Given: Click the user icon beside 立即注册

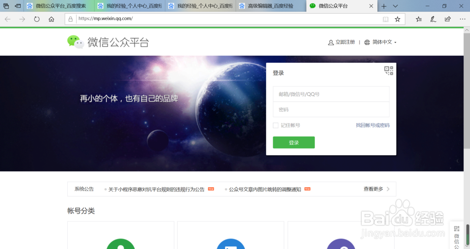Looking at the screenshot, I should [331, 43].
